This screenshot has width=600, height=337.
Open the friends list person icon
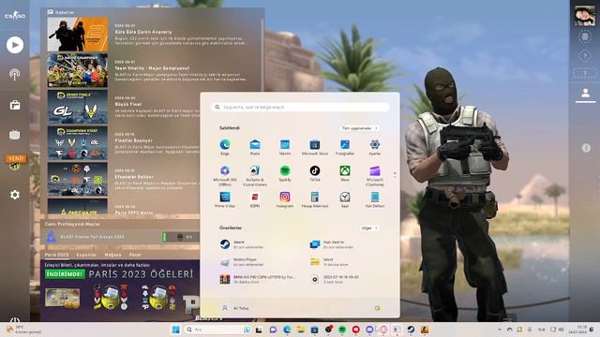[585, 93]
